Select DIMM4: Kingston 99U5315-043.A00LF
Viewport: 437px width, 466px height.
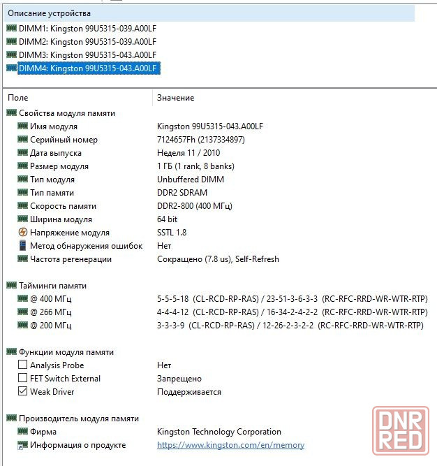89,68
